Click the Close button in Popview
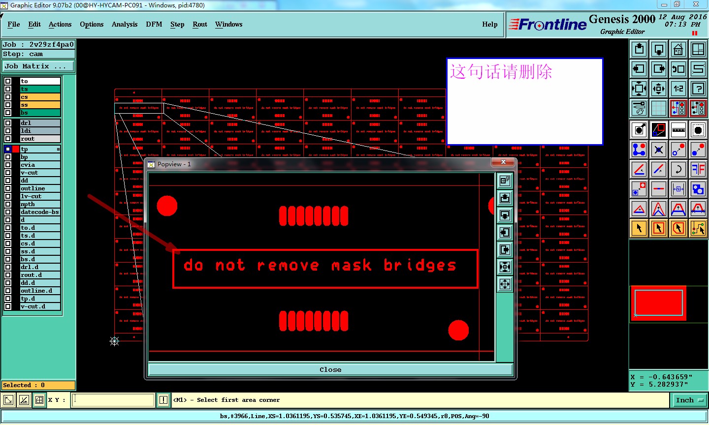Image resolution: width=709 pixels, height=425 pixels. 330,370
